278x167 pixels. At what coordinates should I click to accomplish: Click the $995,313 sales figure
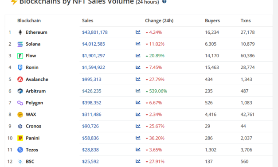click(x=92, y=79)
